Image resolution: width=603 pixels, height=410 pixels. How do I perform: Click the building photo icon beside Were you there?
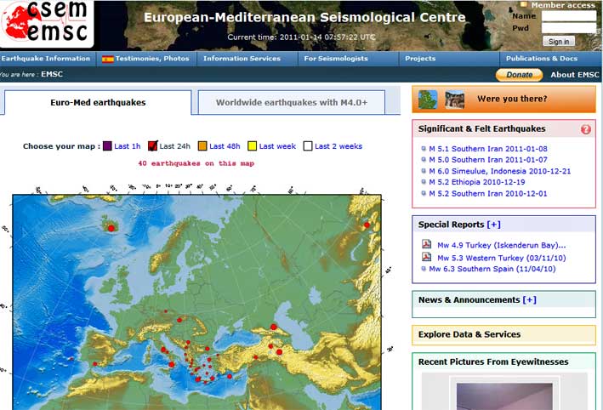coord(454,99)
